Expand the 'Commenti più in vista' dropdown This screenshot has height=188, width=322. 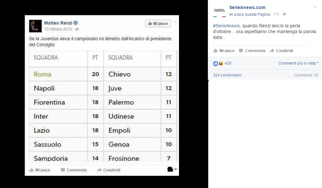(298, 63)
